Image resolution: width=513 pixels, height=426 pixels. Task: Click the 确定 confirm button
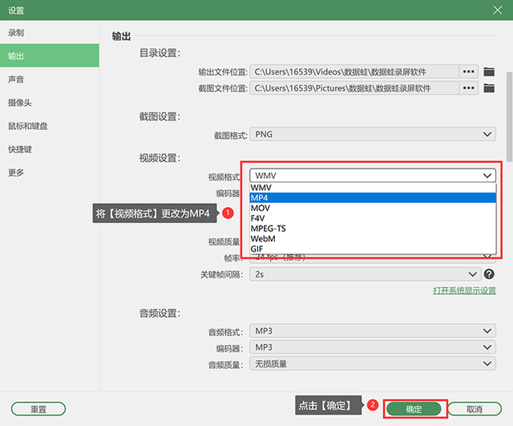tap(414, 409)
